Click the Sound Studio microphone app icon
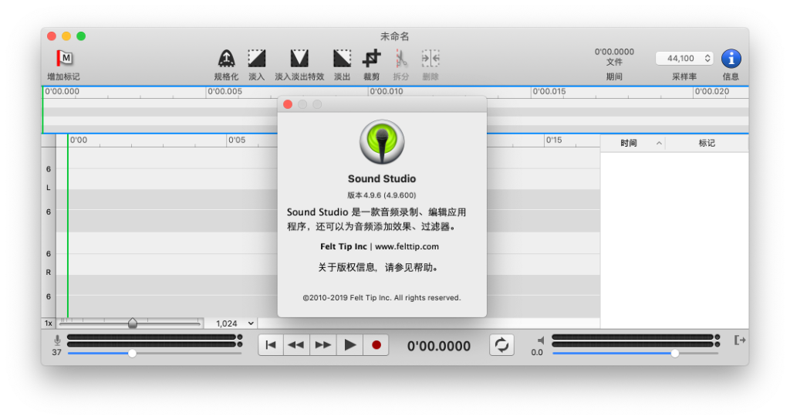790x420 pixels. [x=382, y=142]
